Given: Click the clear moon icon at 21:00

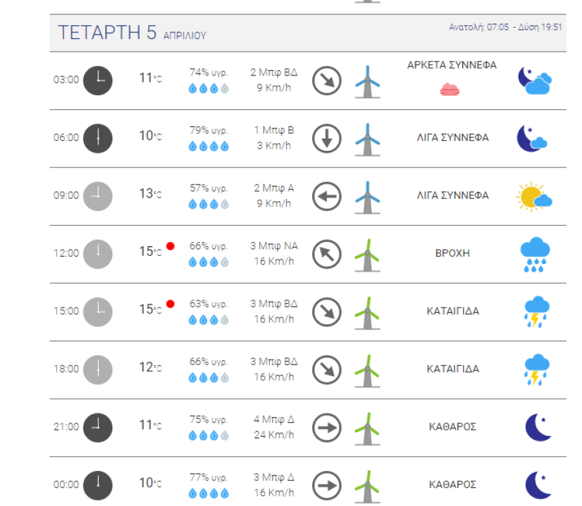Looking at the screenshot, I should point(538,427).
